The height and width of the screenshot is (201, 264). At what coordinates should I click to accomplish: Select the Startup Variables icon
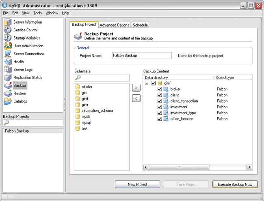tap(8, 38)
